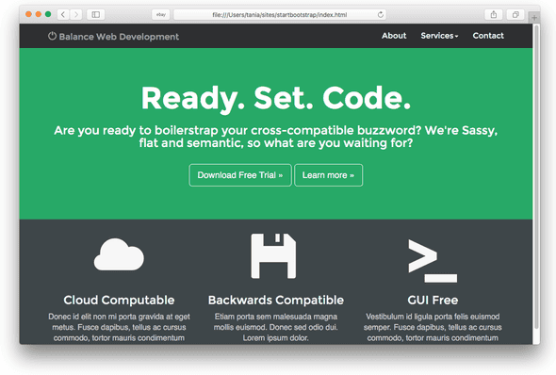Click the address bar with file URL
Viewport: 556px width, 375px height.
280,14
